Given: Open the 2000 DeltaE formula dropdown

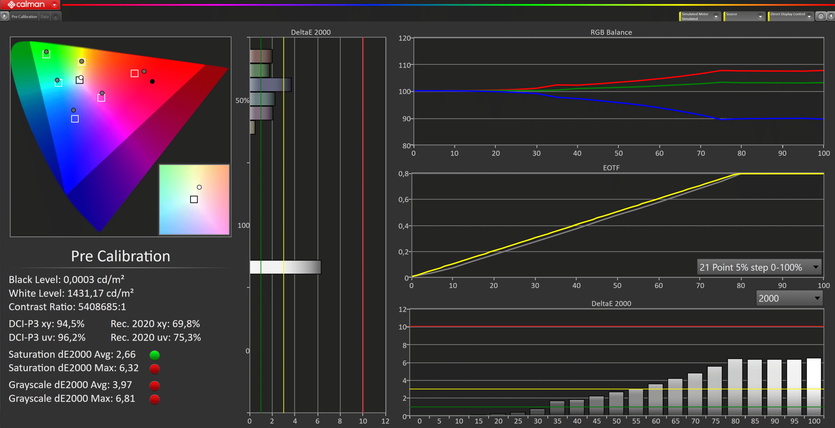Looking at the screenshot, I should [789, 298].
